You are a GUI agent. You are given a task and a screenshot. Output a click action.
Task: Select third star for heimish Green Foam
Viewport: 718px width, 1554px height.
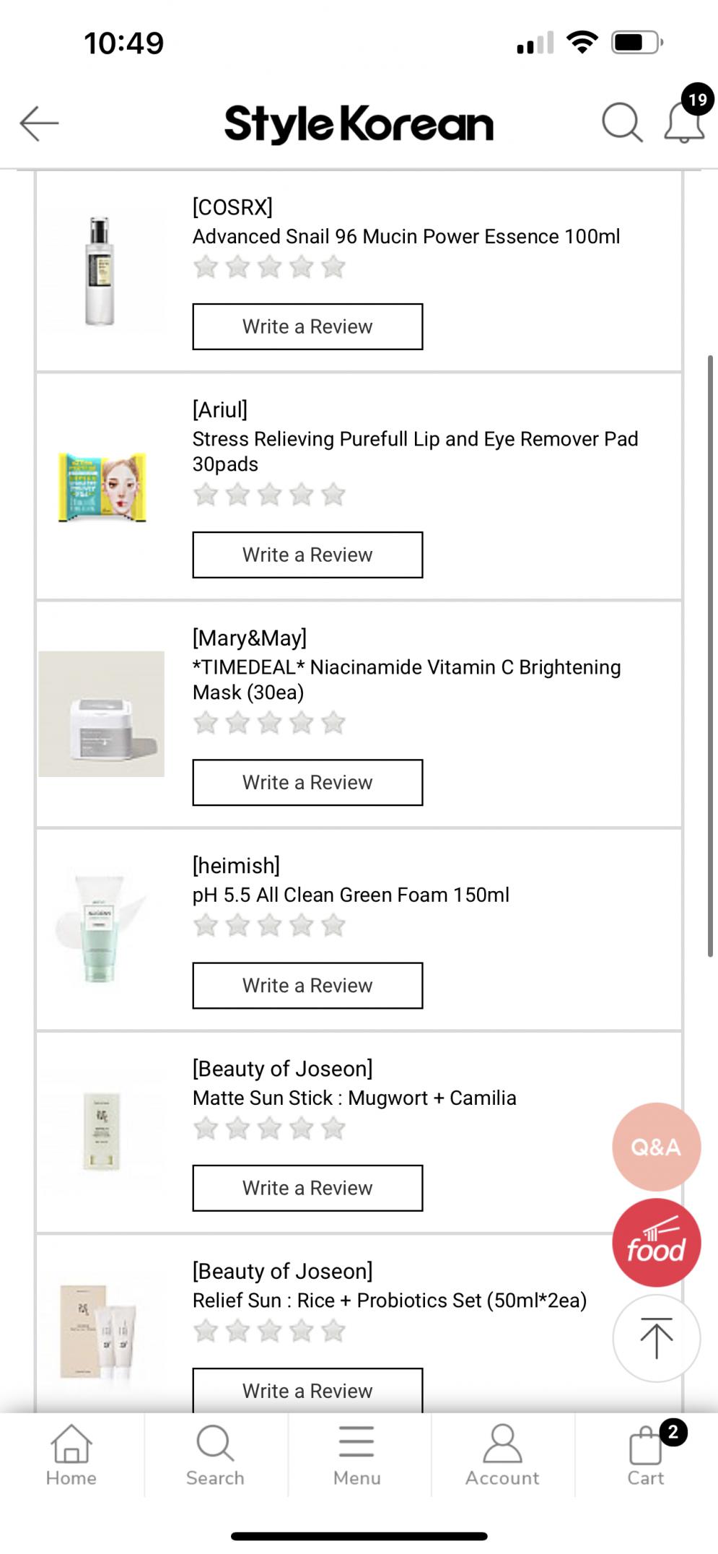(269, 925)
